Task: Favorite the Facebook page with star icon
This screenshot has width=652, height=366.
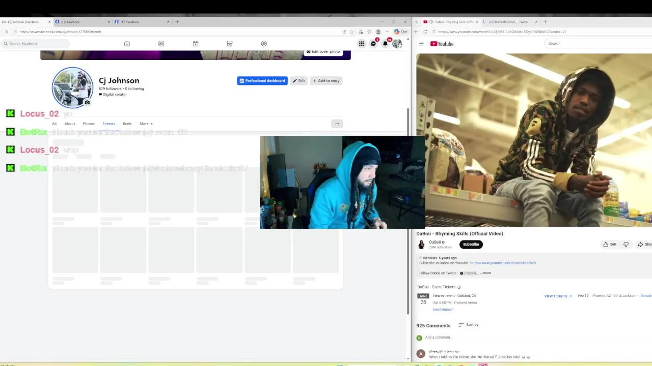Action: pyautogui.click(x=351, y=32)
